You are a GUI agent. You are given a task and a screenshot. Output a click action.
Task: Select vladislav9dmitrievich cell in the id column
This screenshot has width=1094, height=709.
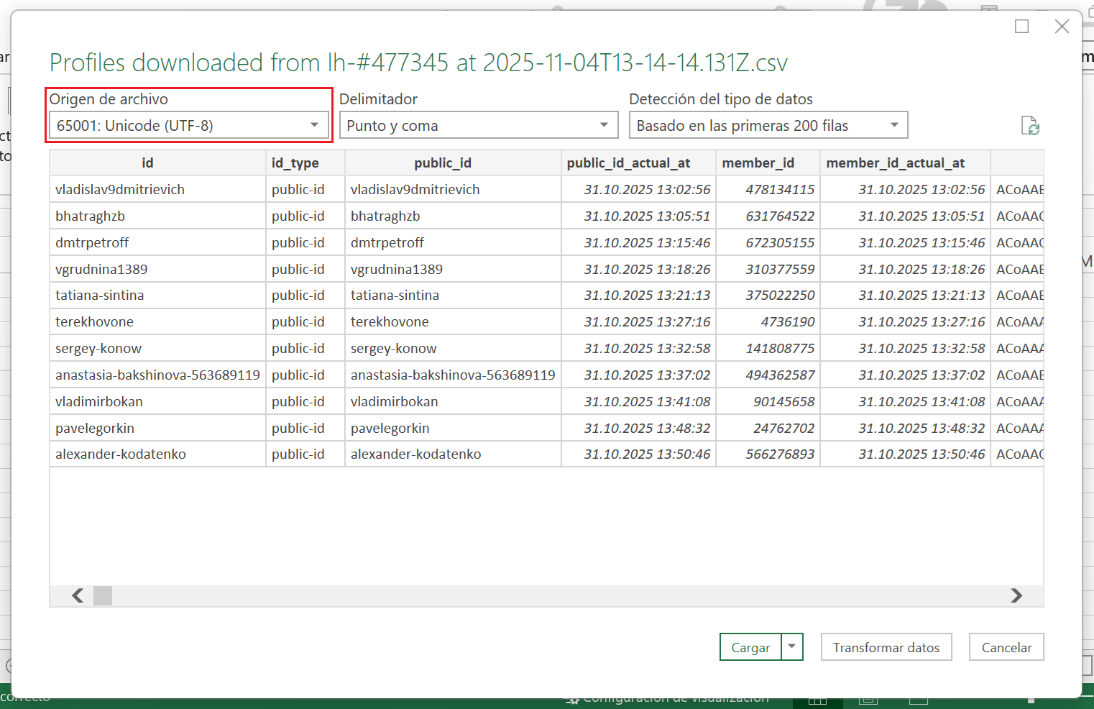point(120,190)
